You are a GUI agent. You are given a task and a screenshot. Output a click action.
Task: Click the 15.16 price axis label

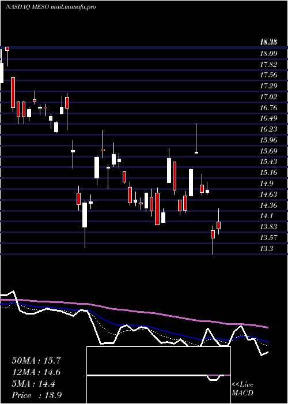click(269, 173)
